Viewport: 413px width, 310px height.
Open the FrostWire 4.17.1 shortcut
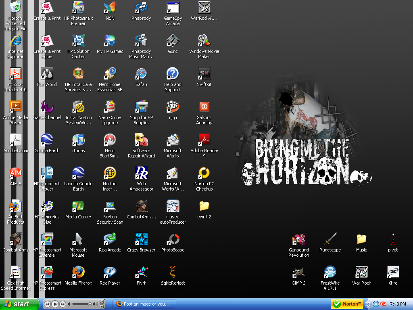[x=330, y=272]
